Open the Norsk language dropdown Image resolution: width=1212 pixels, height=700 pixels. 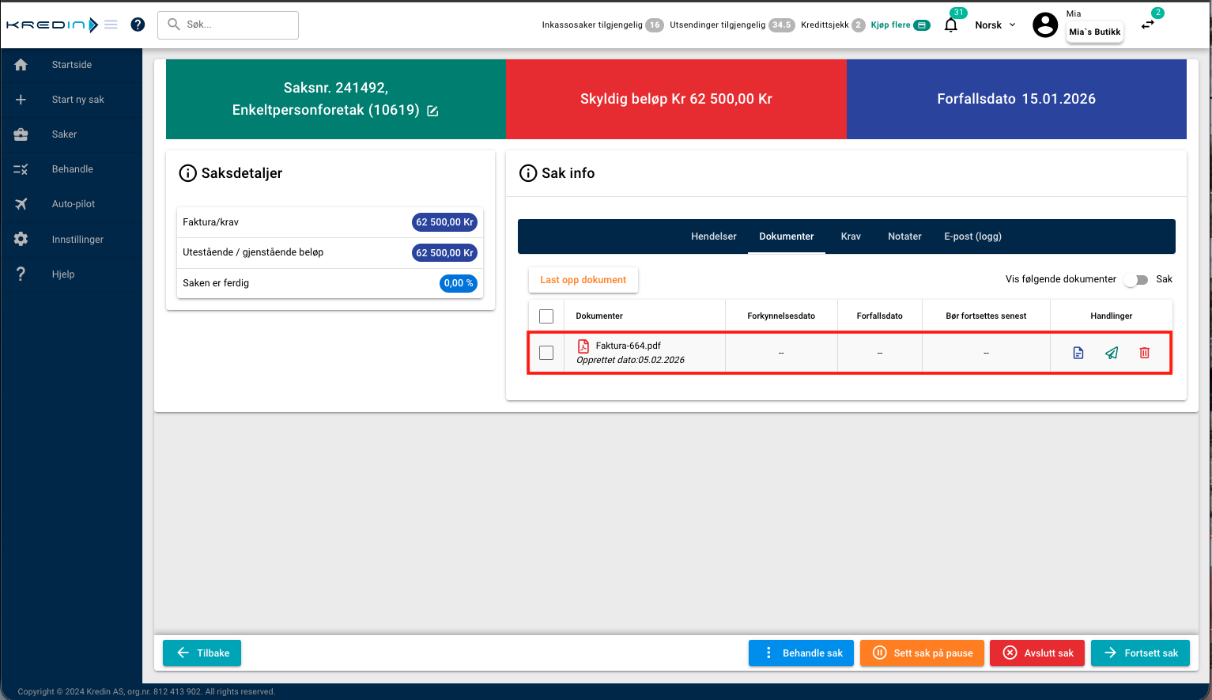995,25
